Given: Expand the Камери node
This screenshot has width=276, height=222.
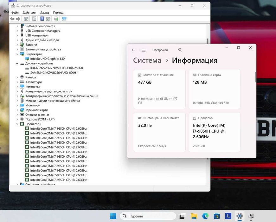Looking at the screenshot, I should [17, 77].
